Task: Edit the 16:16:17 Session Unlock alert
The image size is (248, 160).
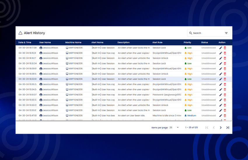Action: click(221, 58)
